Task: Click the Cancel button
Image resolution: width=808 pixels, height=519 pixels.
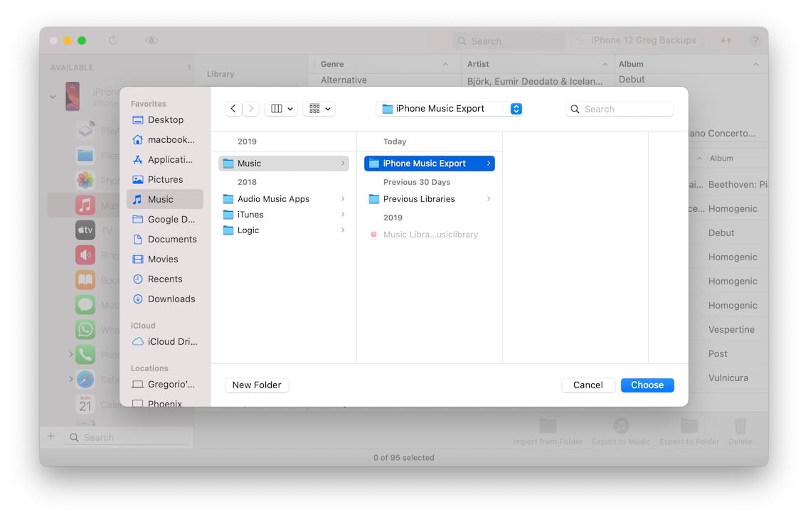Action: point(588,385)
